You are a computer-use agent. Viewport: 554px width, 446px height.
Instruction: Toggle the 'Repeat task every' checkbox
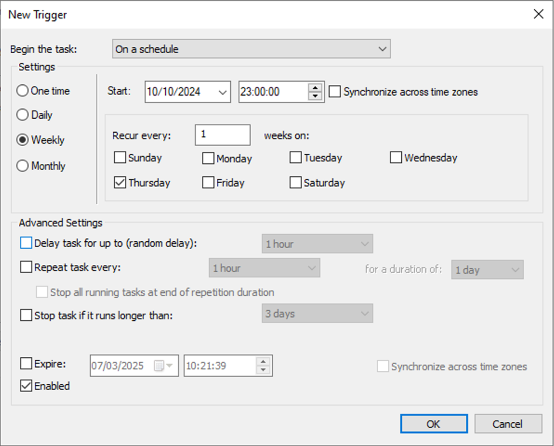[26, 267]
